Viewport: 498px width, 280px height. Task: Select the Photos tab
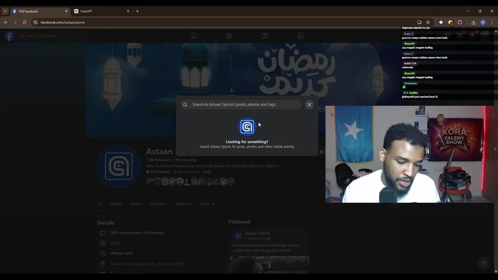pos(136,204)
